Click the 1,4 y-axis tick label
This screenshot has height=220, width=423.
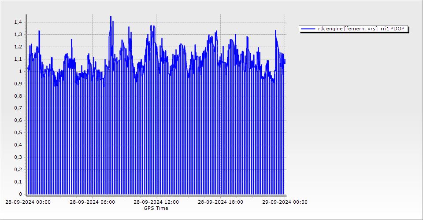tap(18, 22)
